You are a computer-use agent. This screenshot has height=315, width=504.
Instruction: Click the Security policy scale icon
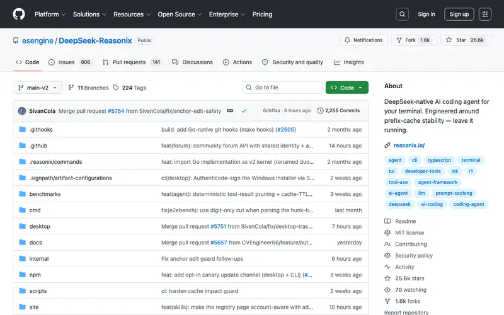[387, 255]
